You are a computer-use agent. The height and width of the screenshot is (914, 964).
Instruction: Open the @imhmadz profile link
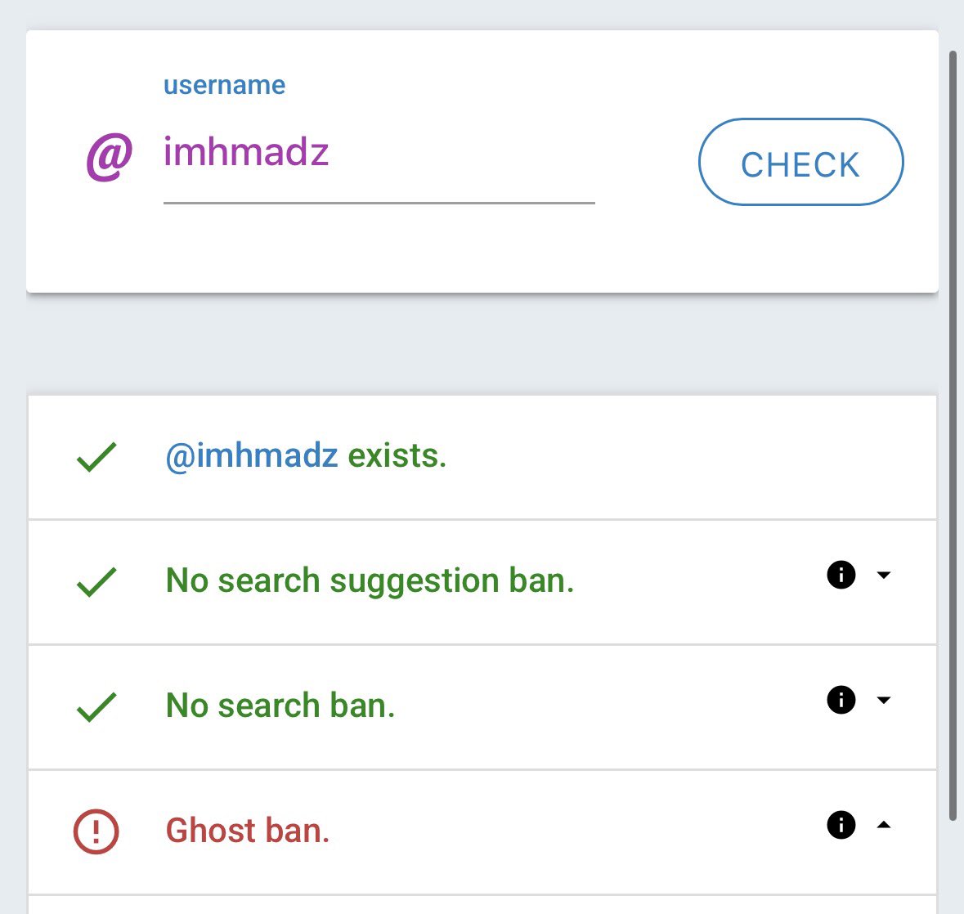[252, 456]
